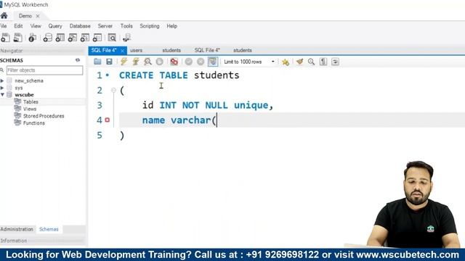Click the wscube schema name
Image resolution: width=465 pixels, height=261 pixels.
point(24,95)
